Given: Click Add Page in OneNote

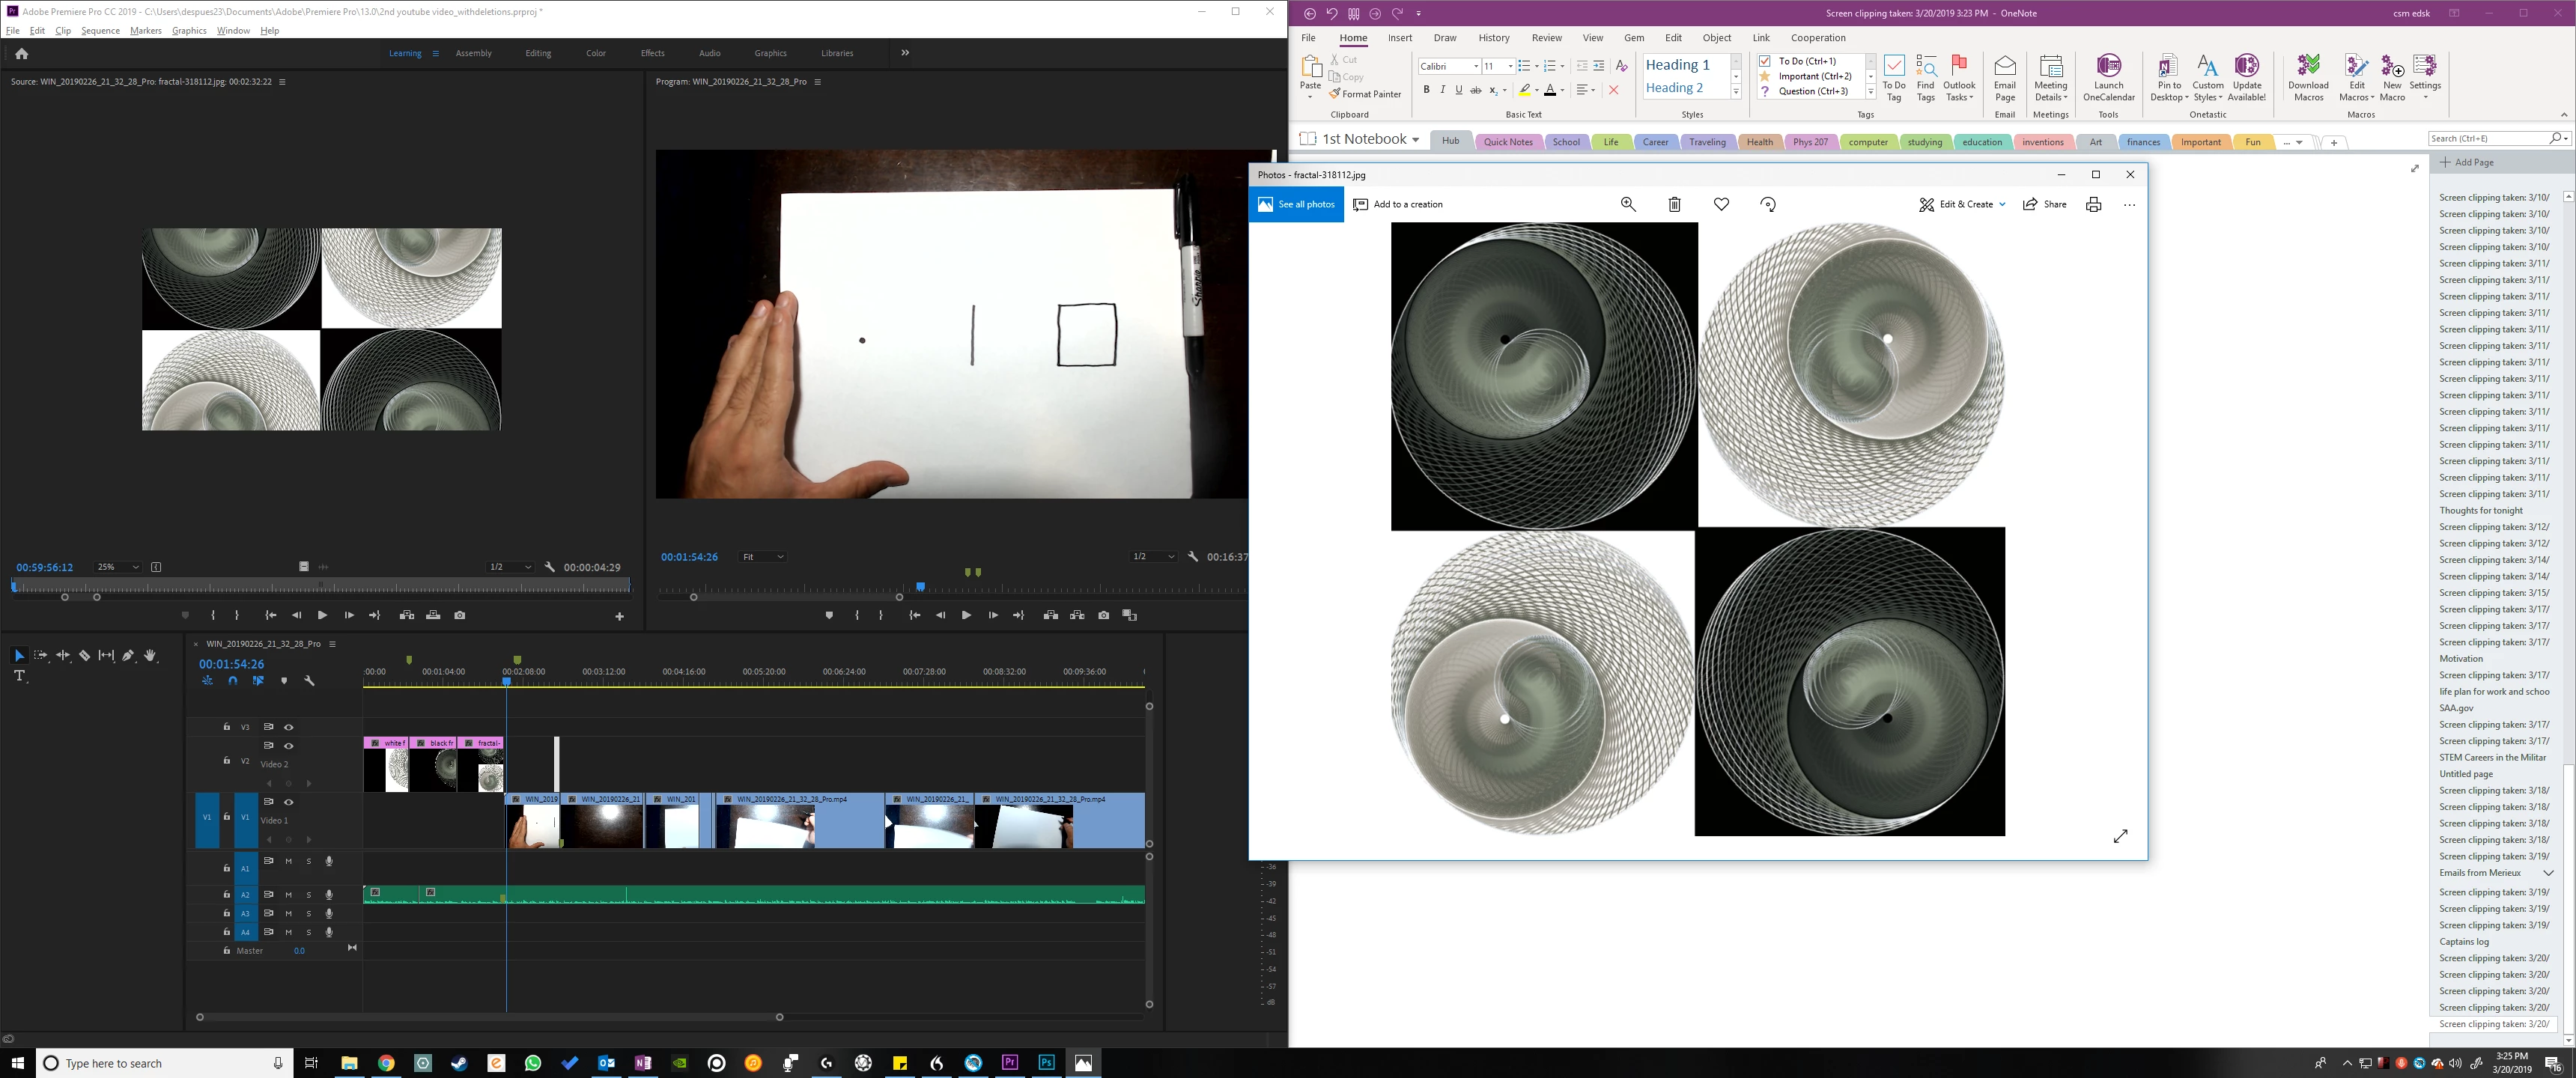Looking at the screenshot, I should click(2467, 162).
